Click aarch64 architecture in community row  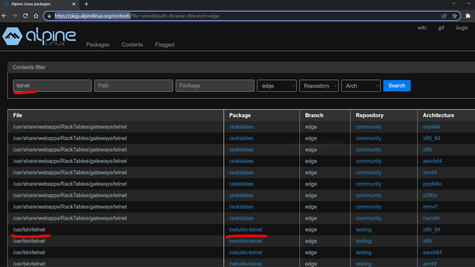point(432,161)
